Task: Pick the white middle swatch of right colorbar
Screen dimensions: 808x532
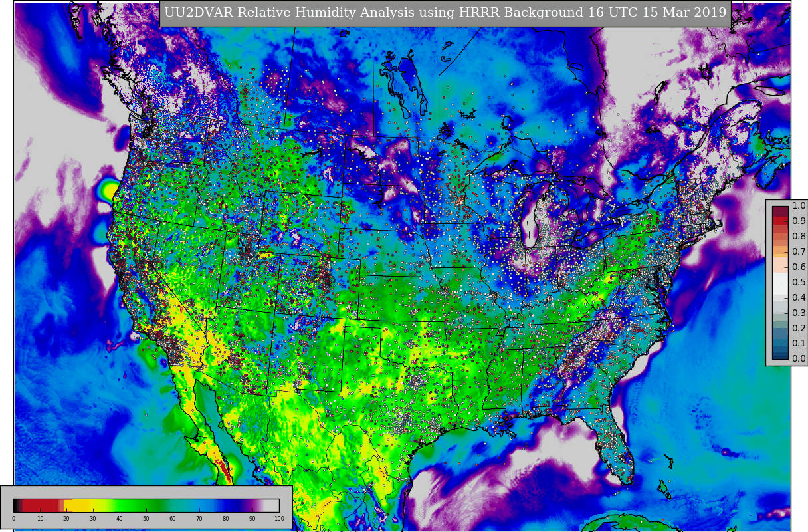Action: pos(780,283)
